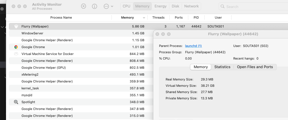Screen dimensions: 288x120
Task: Open the launchd (1) parent process link
Action: point(193,46)
